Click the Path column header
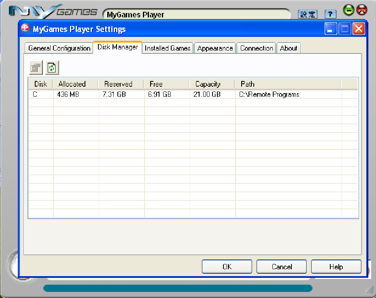This screenshot has height=298, width=376. point(288,84)
